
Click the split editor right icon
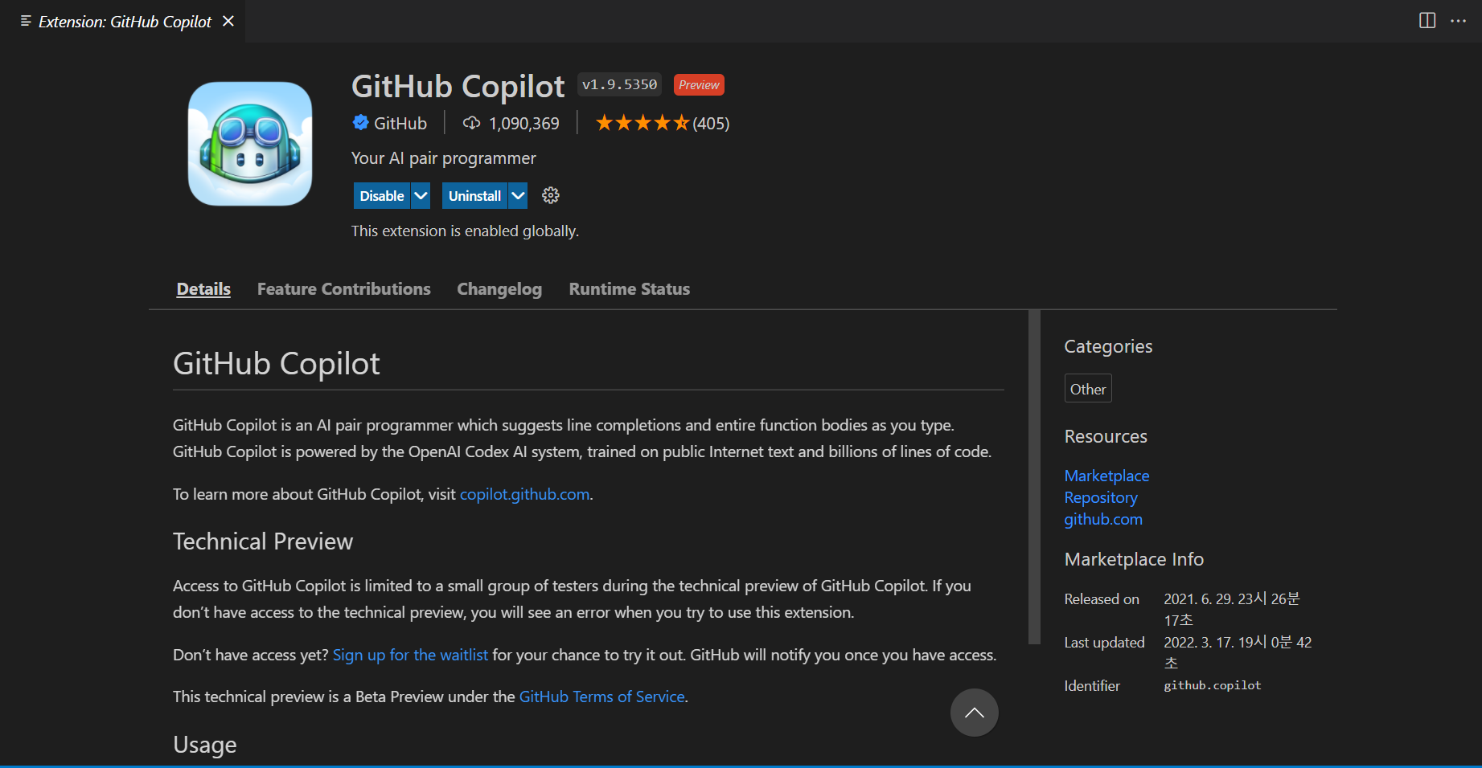pos(1427,21)
